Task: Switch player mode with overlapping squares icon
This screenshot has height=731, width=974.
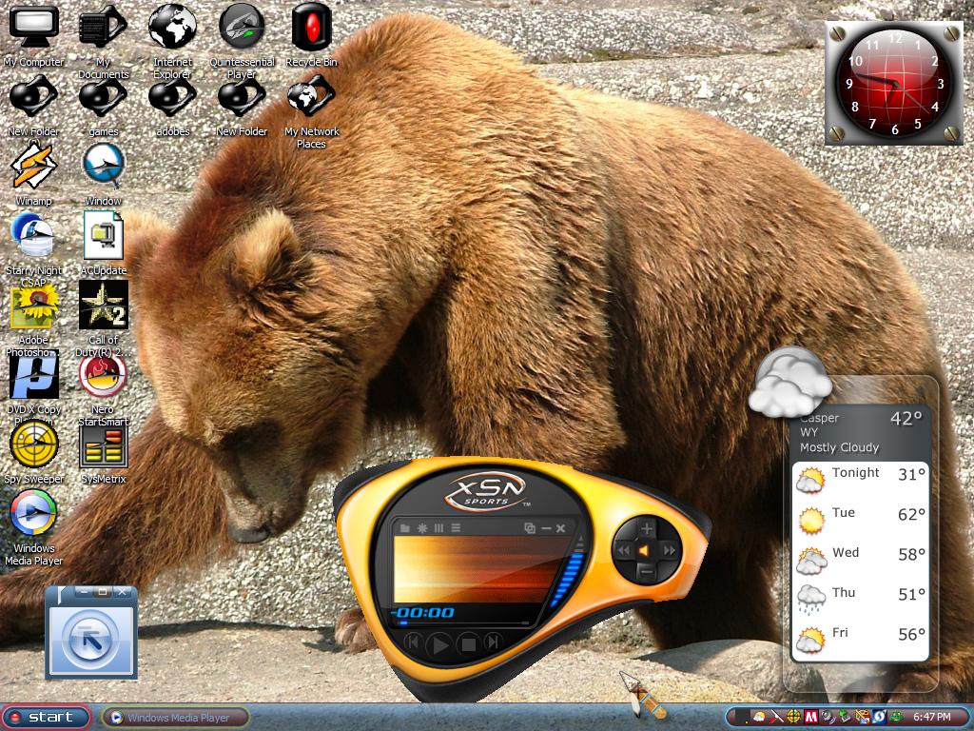Action: [x=529, y=528]
